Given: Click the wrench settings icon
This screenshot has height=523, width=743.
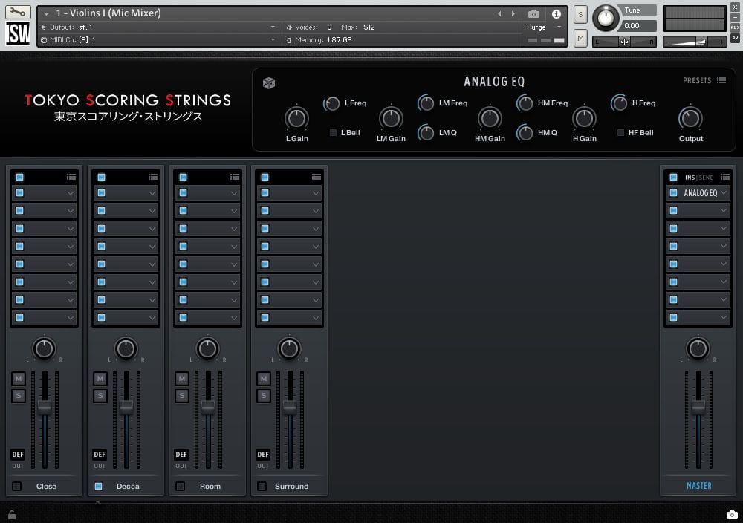Looking at the screenshot, I should [x=18, y=13].
